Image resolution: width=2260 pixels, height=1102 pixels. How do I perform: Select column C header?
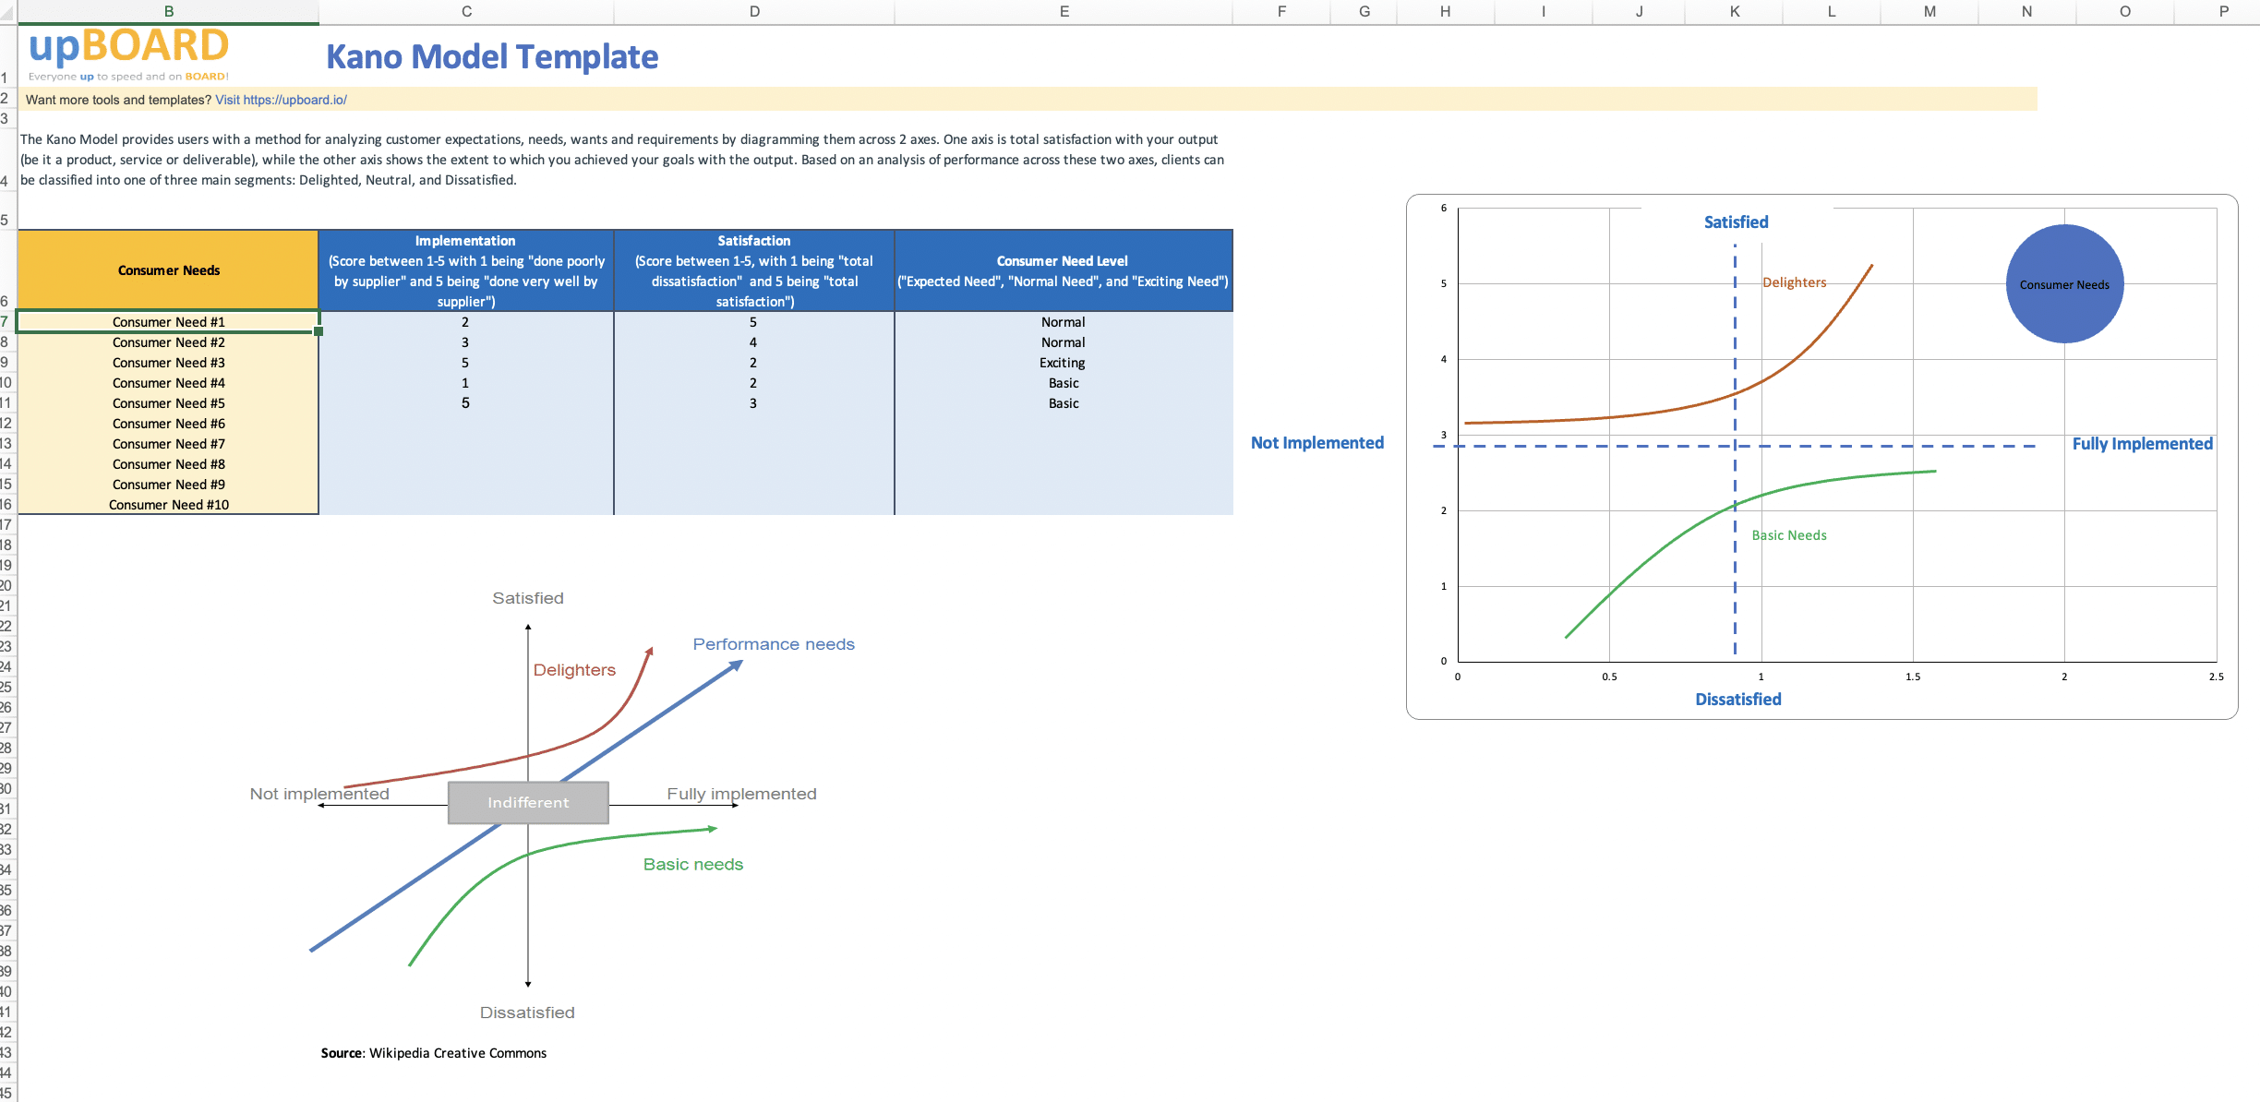[466, 11]
